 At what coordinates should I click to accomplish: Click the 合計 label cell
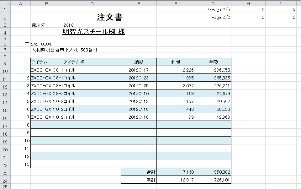click(139, 172)
